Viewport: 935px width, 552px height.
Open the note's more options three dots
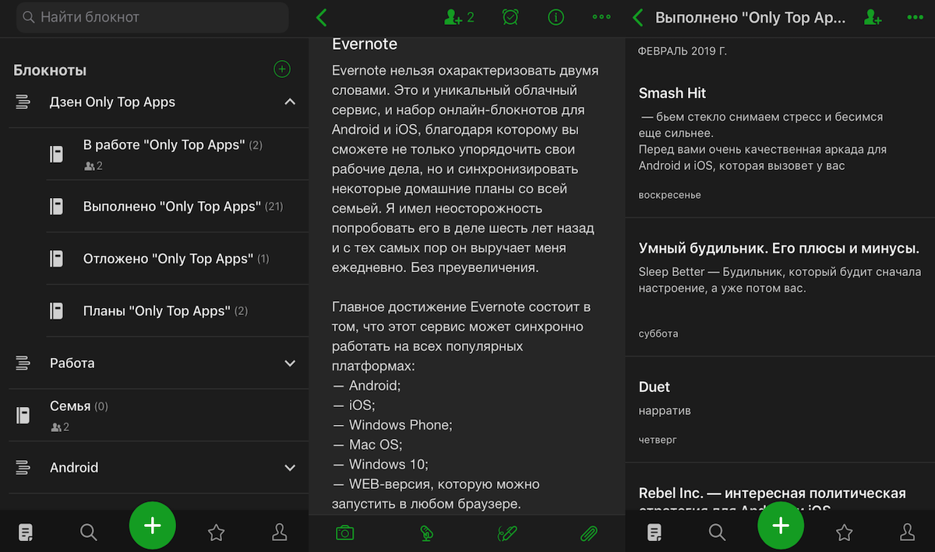point(602,17)
